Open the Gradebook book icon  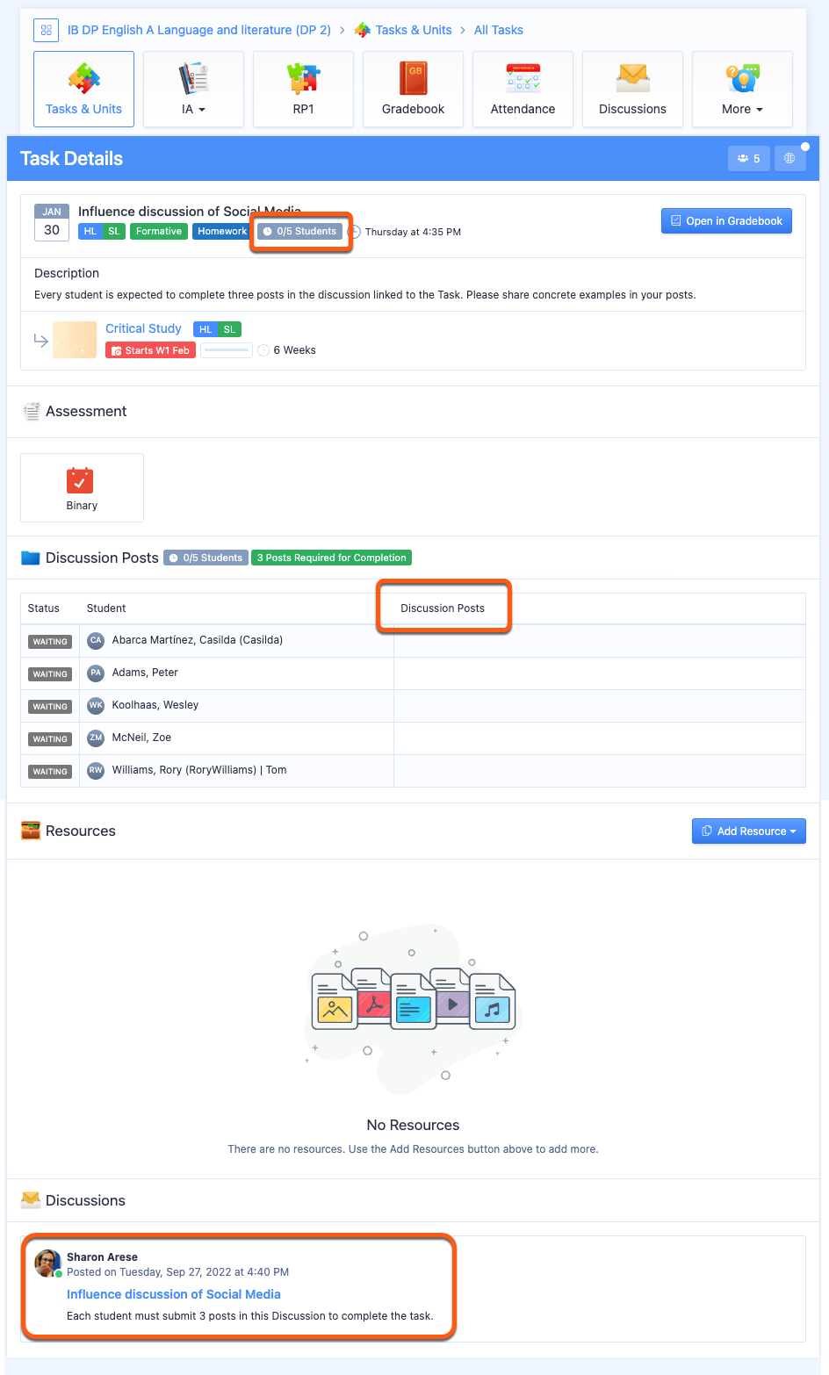pos(413,79)
